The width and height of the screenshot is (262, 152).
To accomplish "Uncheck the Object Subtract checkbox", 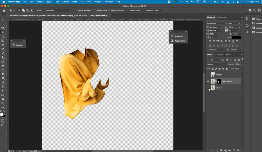I will (x=109, y=10).
